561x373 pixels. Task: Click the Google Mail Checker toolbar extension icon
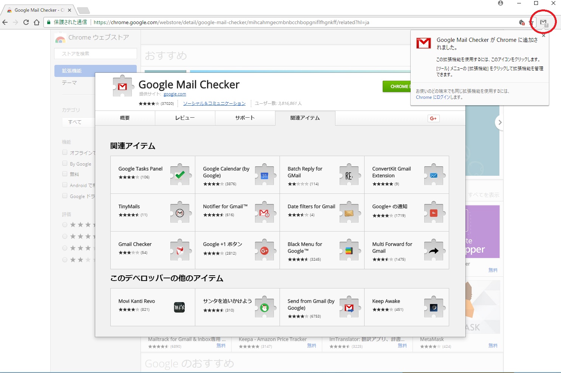click(x=544, y=23)
